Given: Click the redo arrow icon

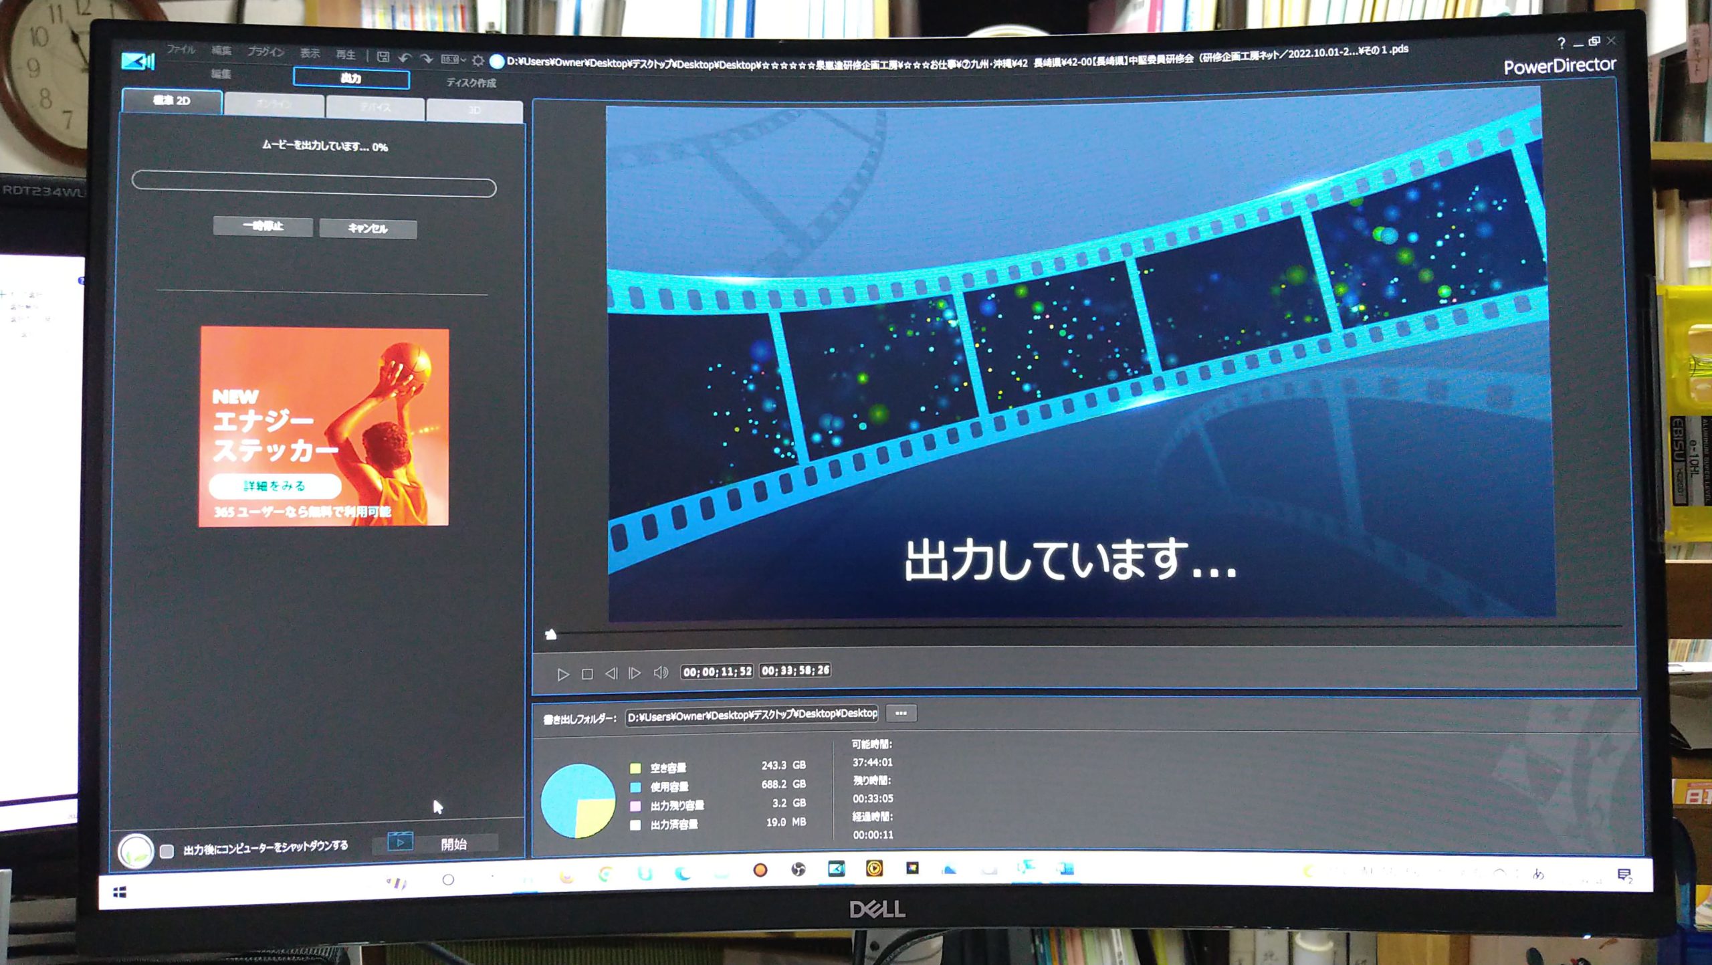Looking at the screenshot, I should pyautogui.click(x=426, y=59).
